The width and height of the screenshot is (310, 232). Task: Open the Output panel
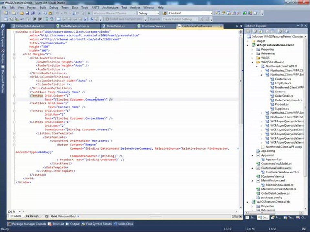pos(73,224)
